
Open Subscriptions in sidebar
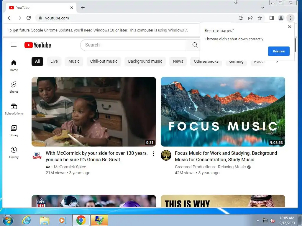tap(14, 109)
